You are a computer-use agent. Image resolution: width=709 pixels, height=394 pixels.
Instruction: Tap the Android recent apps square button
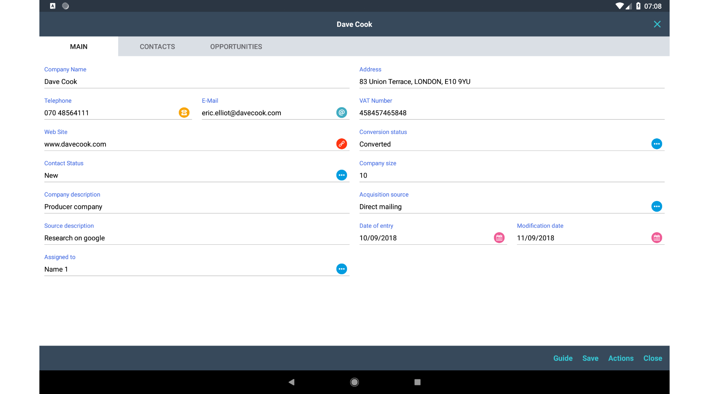pyautogui.click(x=418, y=382)
